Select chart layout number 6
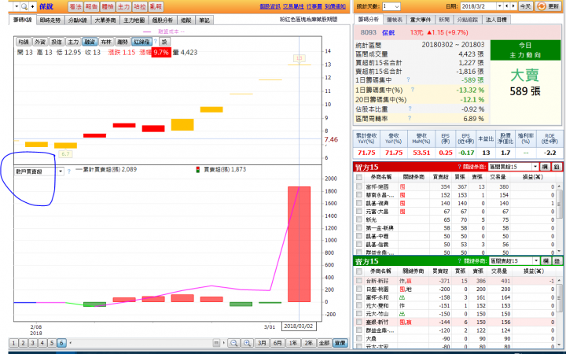The width and height of the screenshot is (566, 354). (x=61, y=343)
